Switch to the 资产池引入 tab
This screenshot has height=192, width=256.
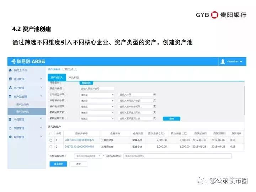[x=56, y=77]
